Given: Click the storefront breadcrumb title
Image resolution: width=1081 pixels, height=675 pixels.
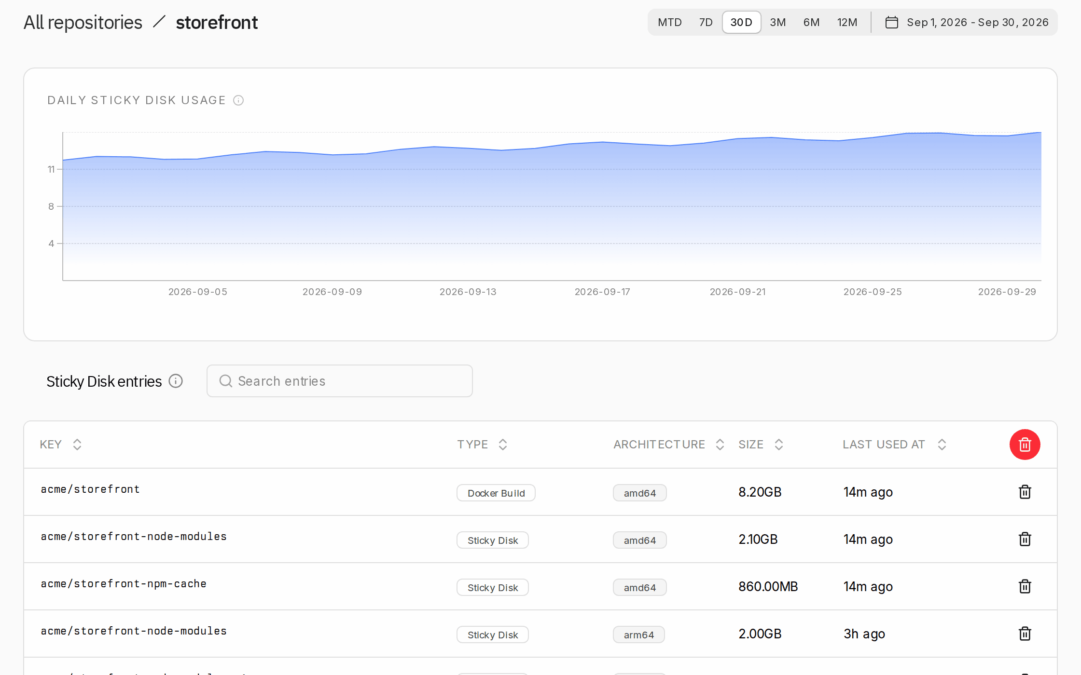Looking at the screenshot, I should tap(217, 23).
